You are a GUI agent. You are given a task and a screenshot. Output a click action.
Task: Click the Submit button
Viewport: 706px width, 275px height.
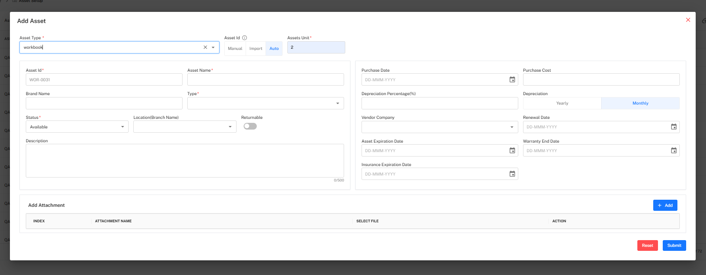674,246
